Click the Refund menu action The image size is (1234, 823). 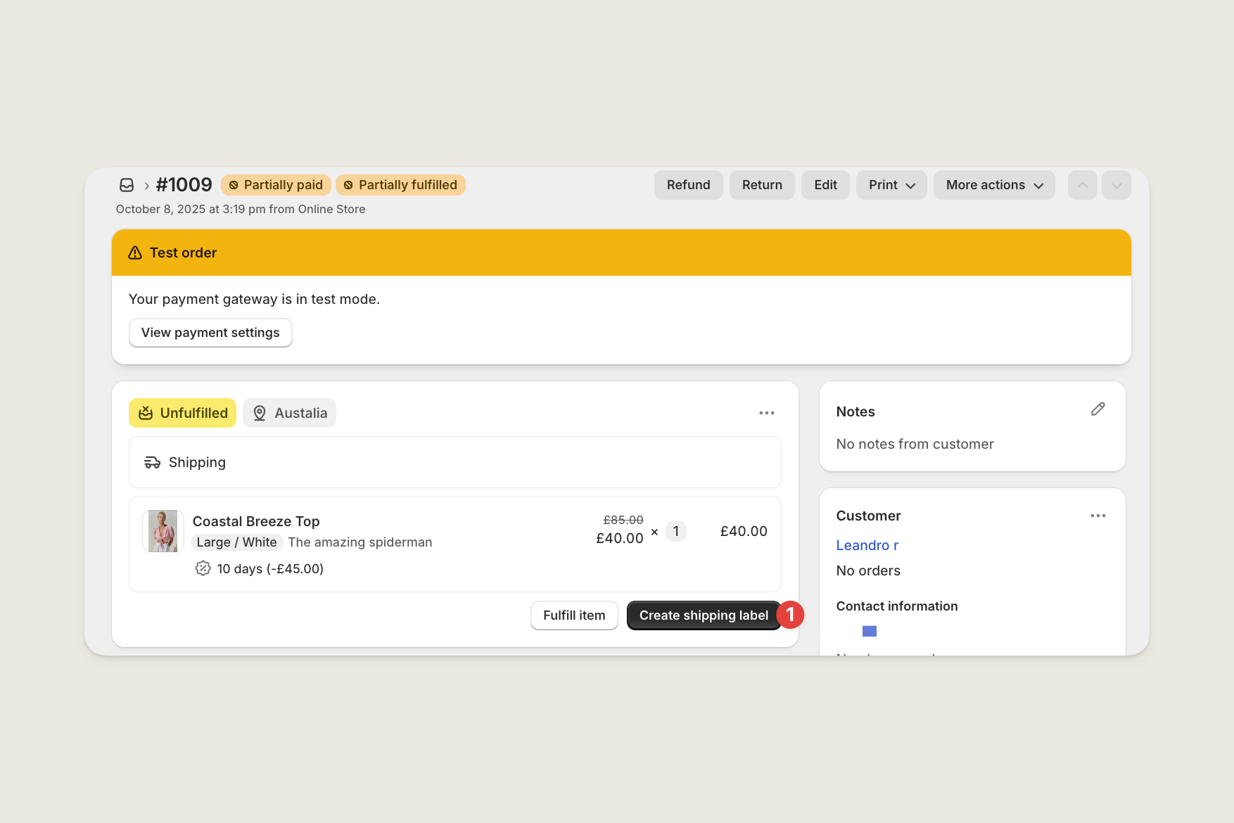(688, 184)
